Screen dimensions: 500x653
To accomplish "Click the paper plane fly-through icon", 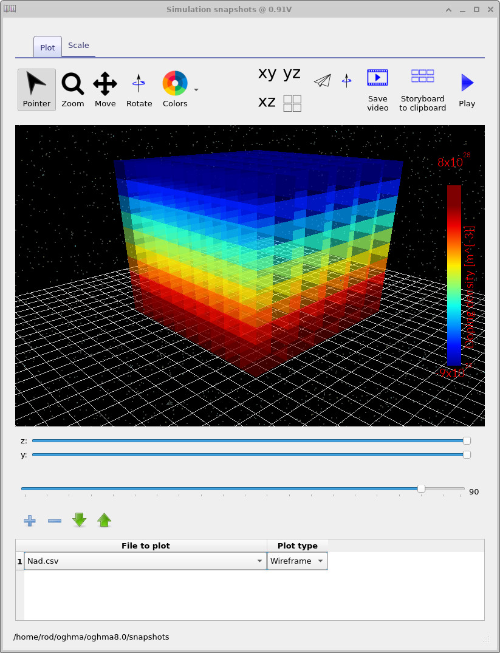I will pyautogui.click(x=322, y=80).
